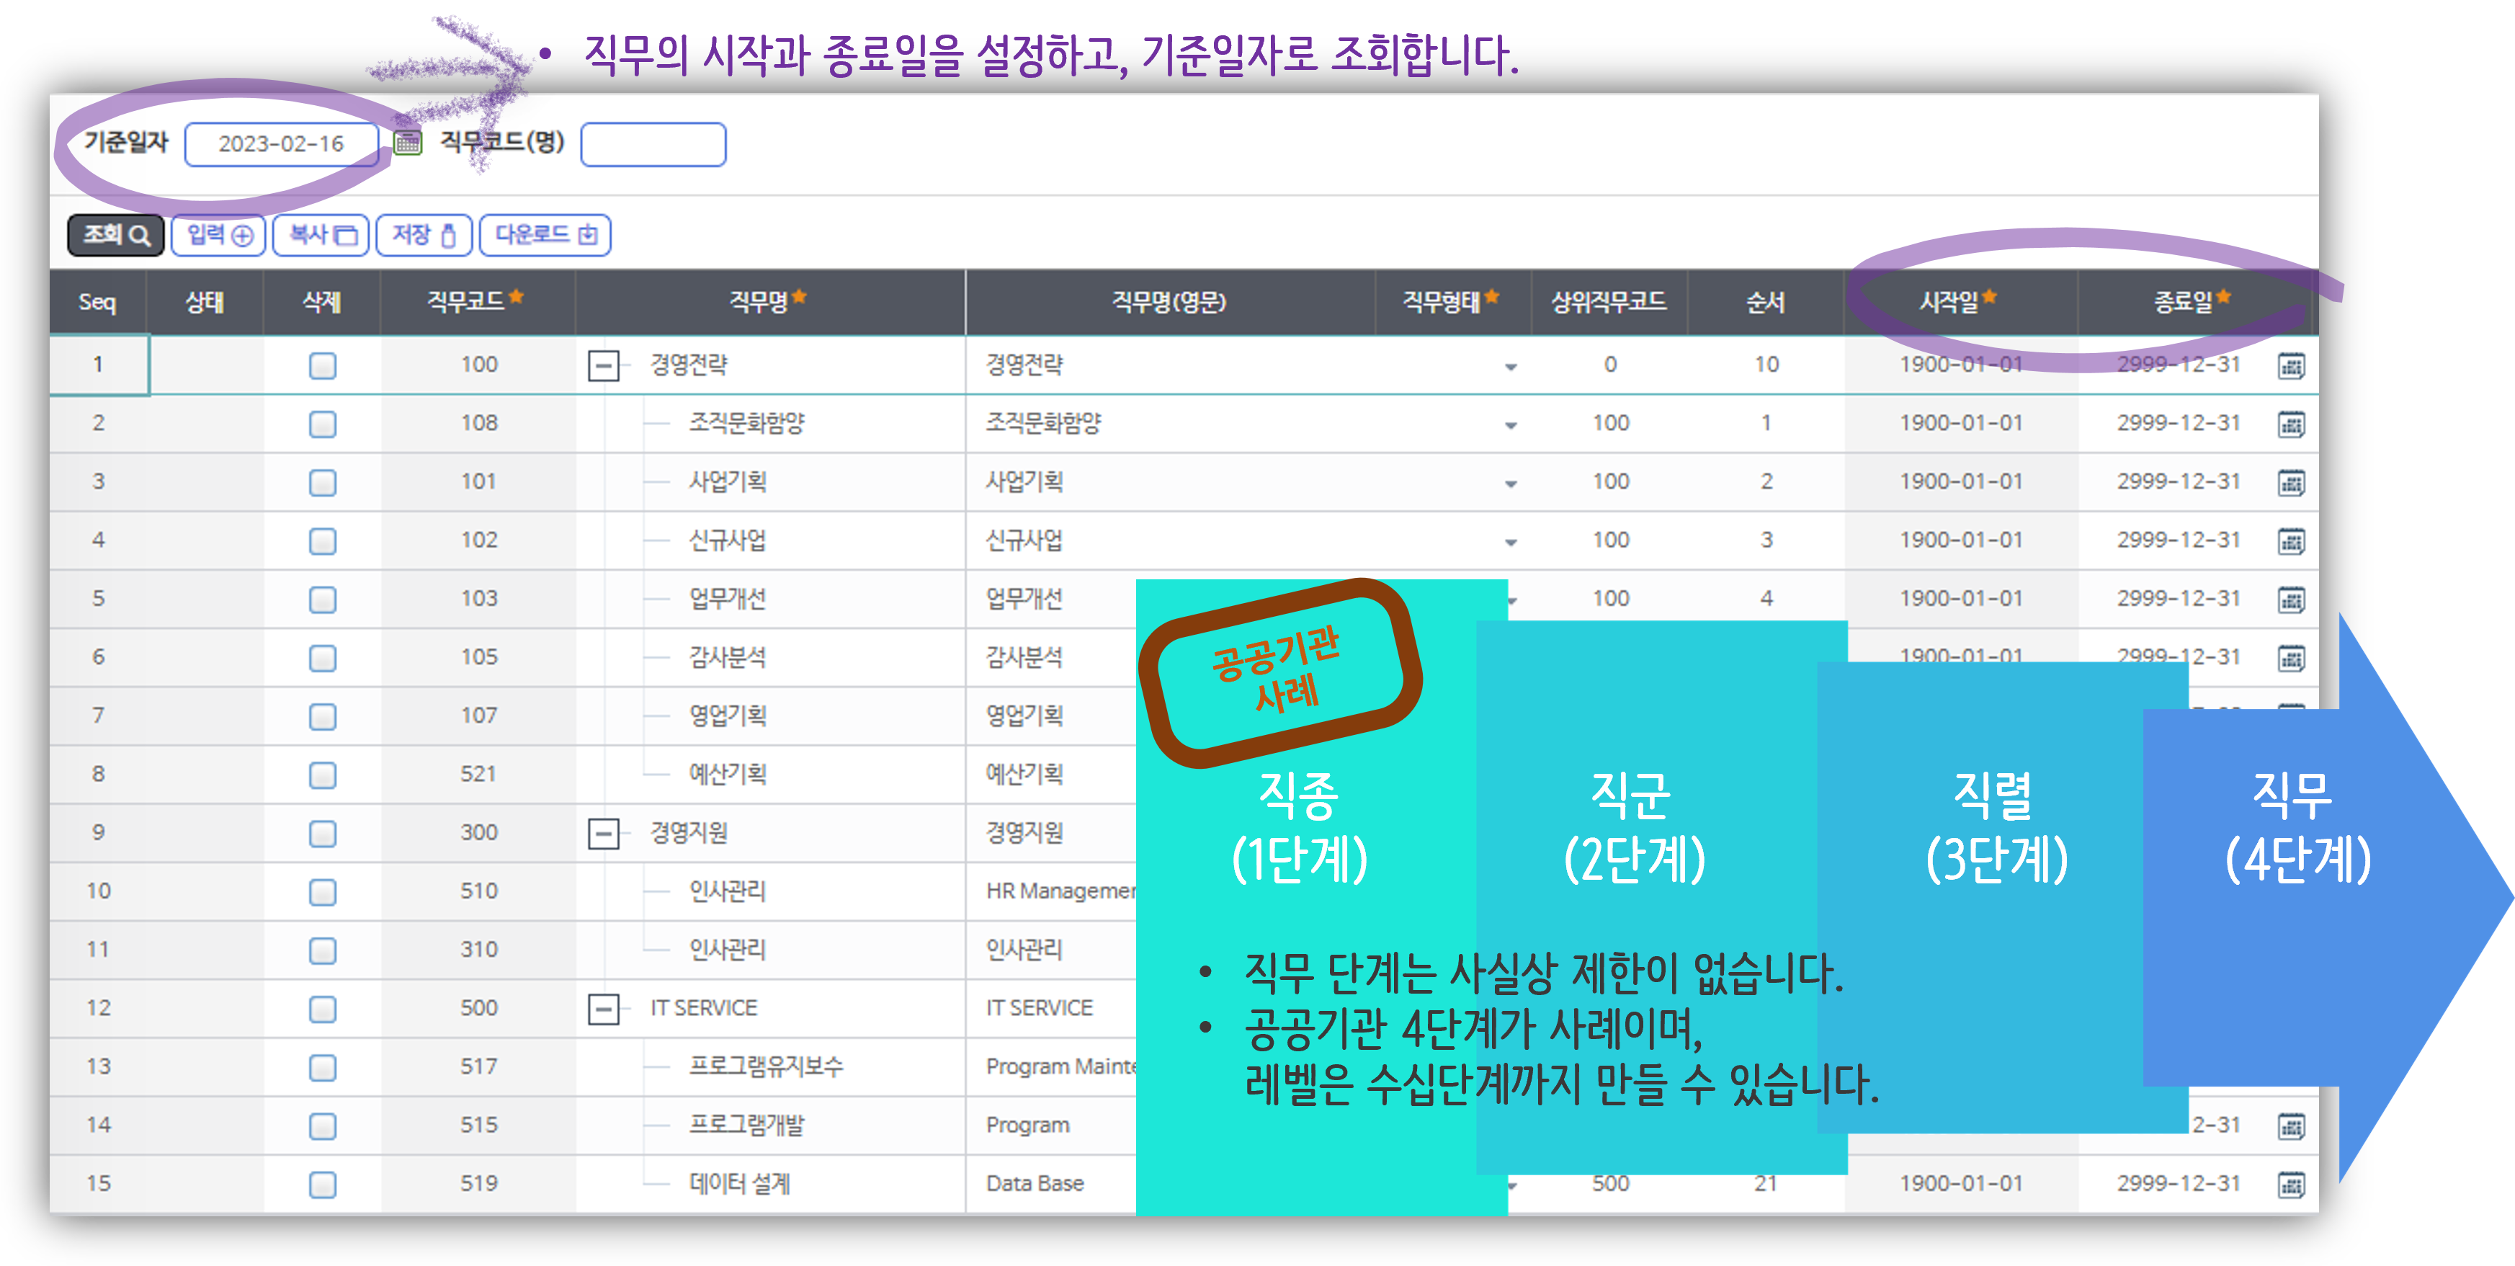
Task: Click the 조회 search button
Action: coord(116,234)
